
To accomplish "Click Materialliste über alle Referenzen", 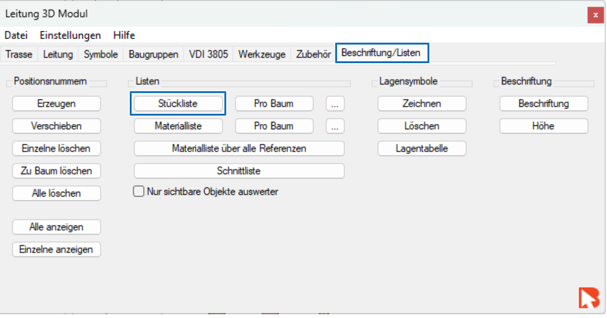I will 239,148.
